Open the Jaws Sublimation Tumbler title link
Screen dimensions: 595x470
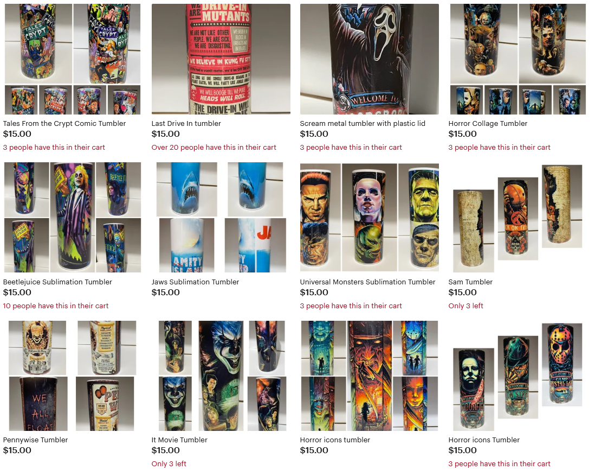pyautogui.click(x=195, y=282)
